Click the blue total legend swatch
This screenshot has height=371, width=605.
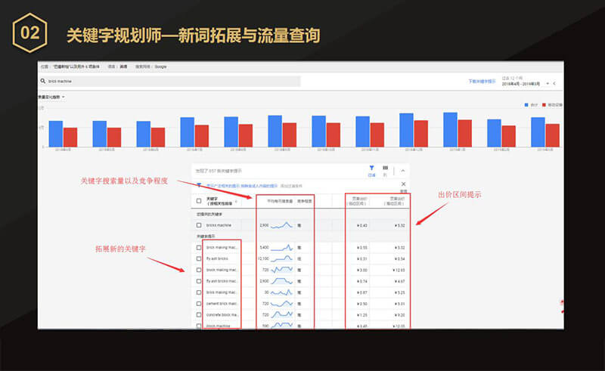[526, 105]
